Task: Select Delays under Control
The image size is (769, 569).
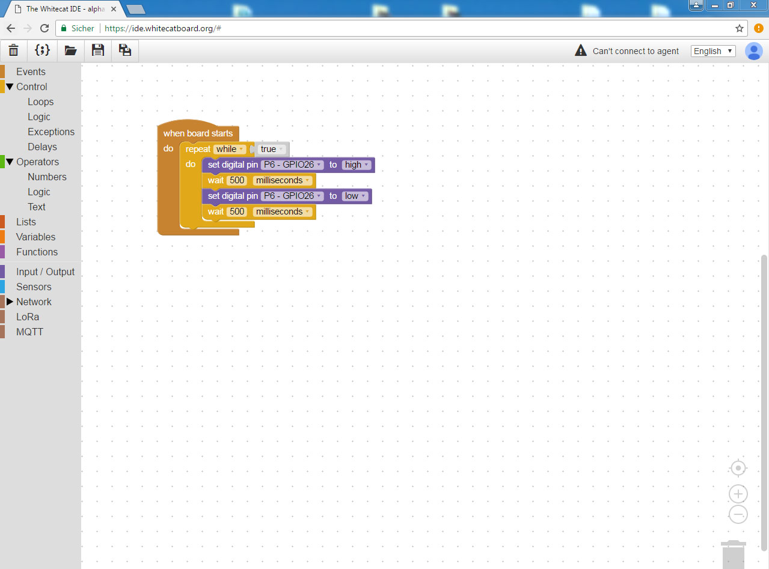Action: click(42, 147)
